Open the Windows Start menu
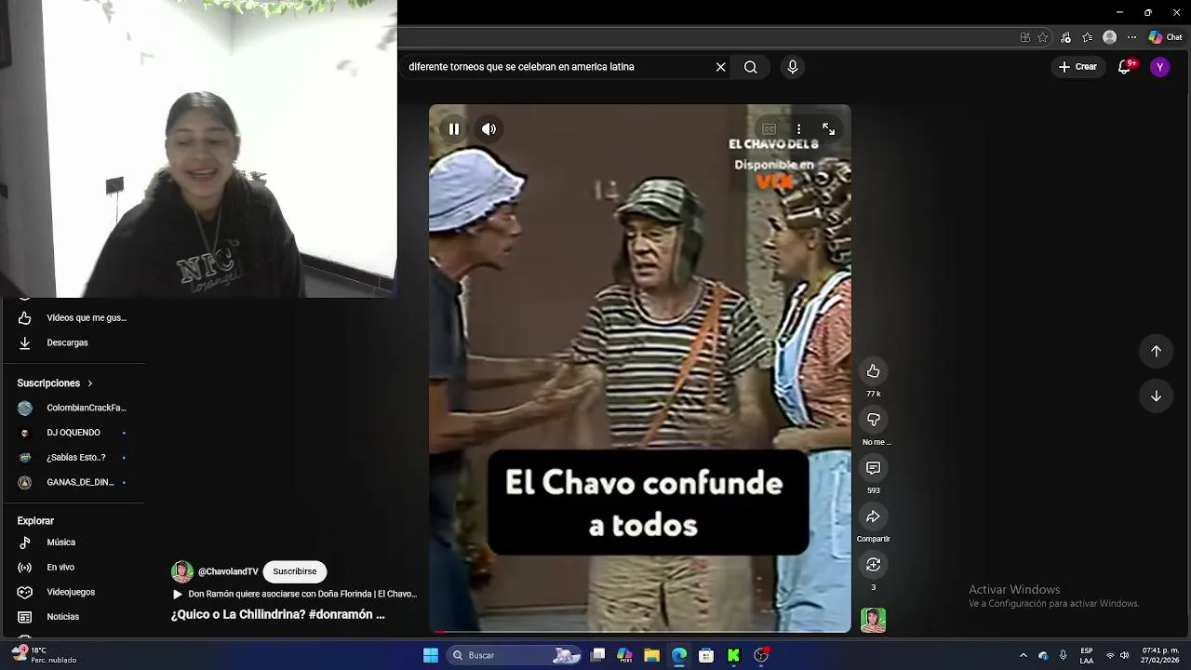The image size is (1191, 670). click(x=431, y=655)
